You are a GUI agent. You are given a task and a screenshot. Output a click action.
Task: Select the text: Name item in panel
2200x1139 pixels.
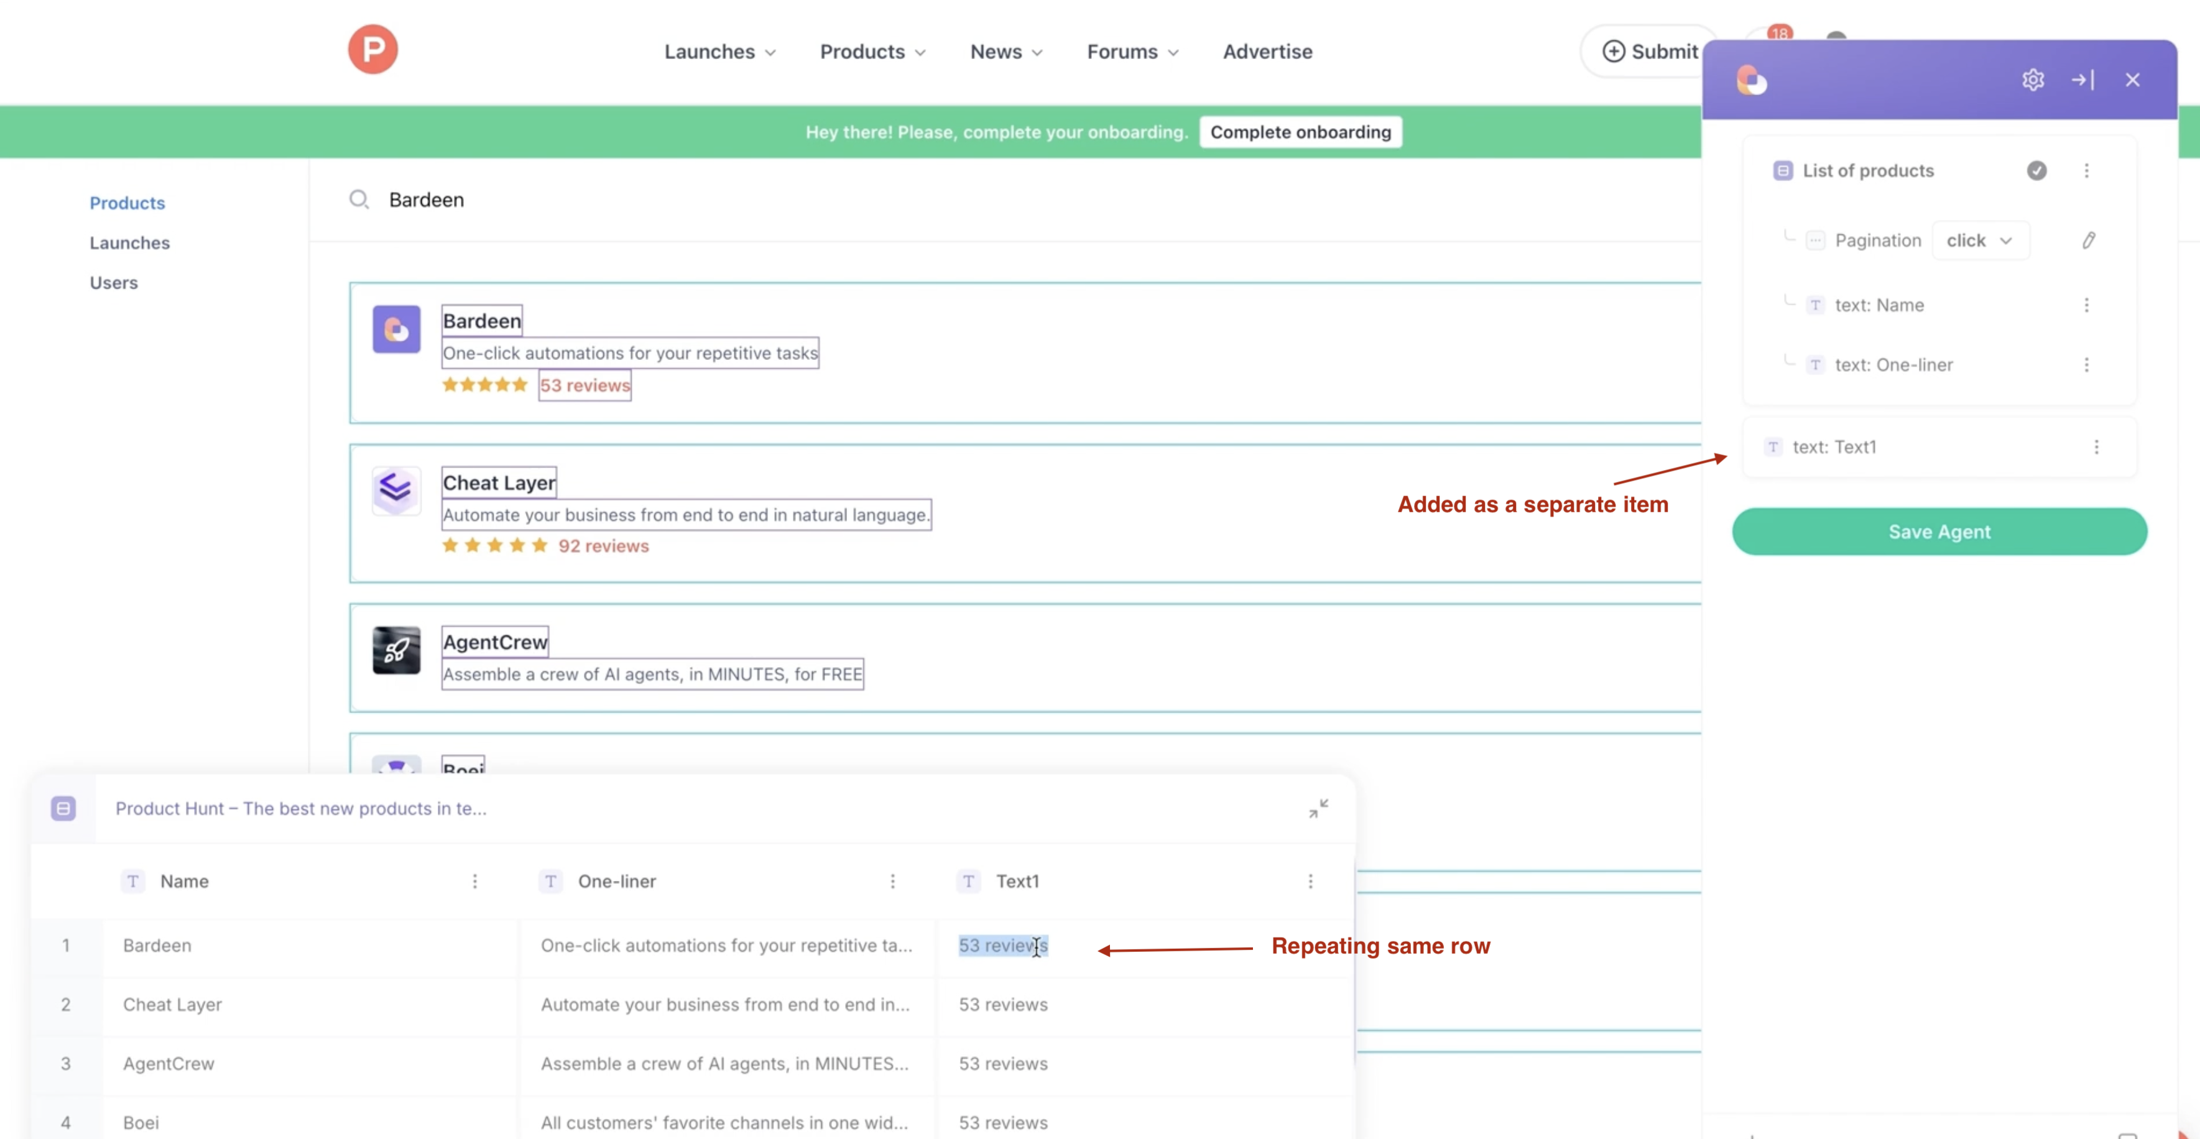pos(1879,306)
